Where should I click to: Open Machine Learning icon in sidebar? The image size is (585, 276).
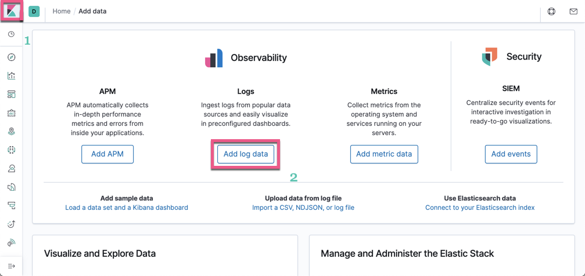pos(12,150)
